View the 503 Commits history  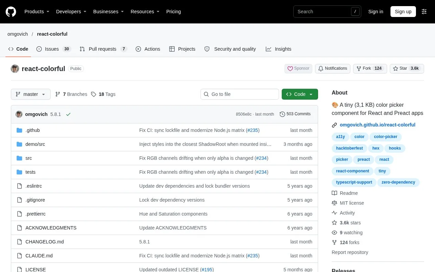point(295,114)
